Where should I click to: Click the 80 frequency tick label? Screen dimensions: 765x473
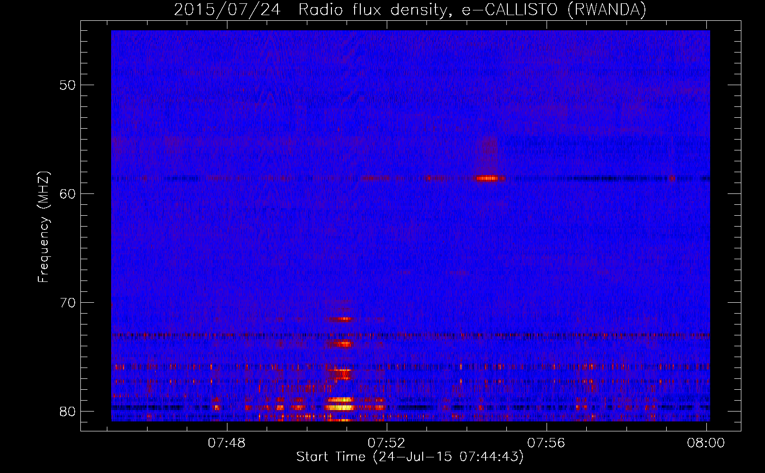pos(68,412)
